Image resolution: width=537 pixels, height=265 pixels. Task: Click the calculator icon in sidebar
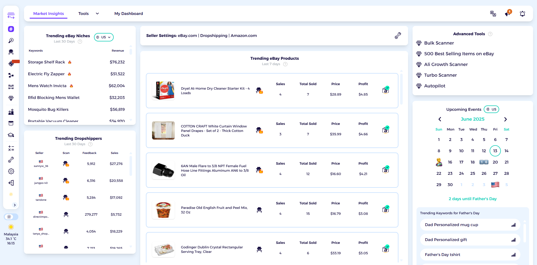click(x=11, y=148)
